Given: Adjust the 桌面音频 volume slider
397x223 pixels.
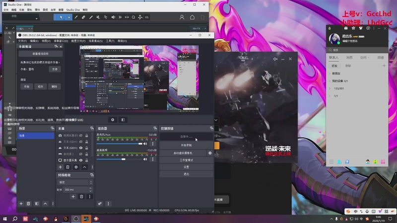Looking at the screenshot, I should (123, 159).
